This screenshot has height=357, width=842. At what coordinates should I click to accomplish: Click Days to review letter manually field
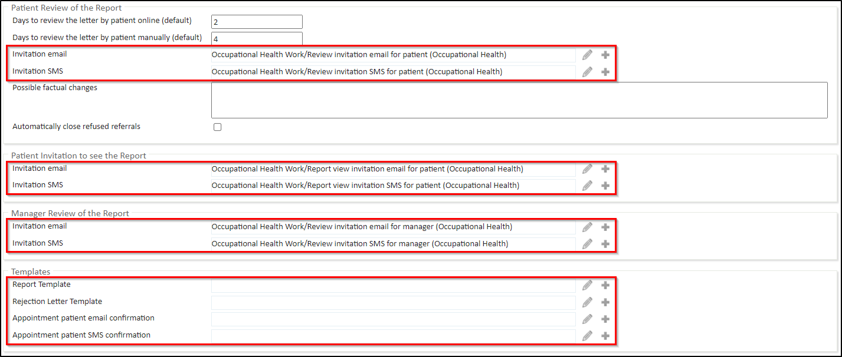pos(257,38)
